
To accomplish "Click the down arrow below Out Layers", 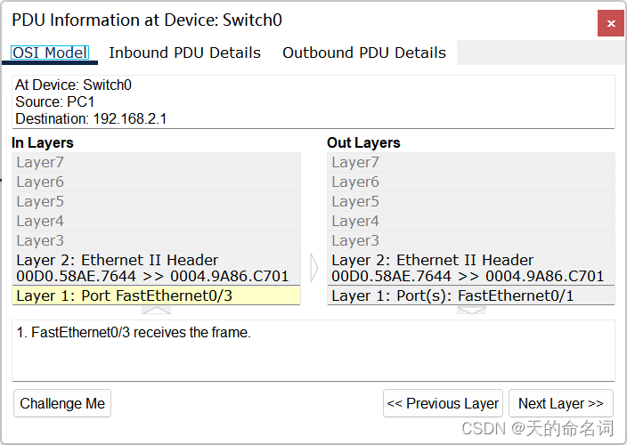I will (471, 310).
